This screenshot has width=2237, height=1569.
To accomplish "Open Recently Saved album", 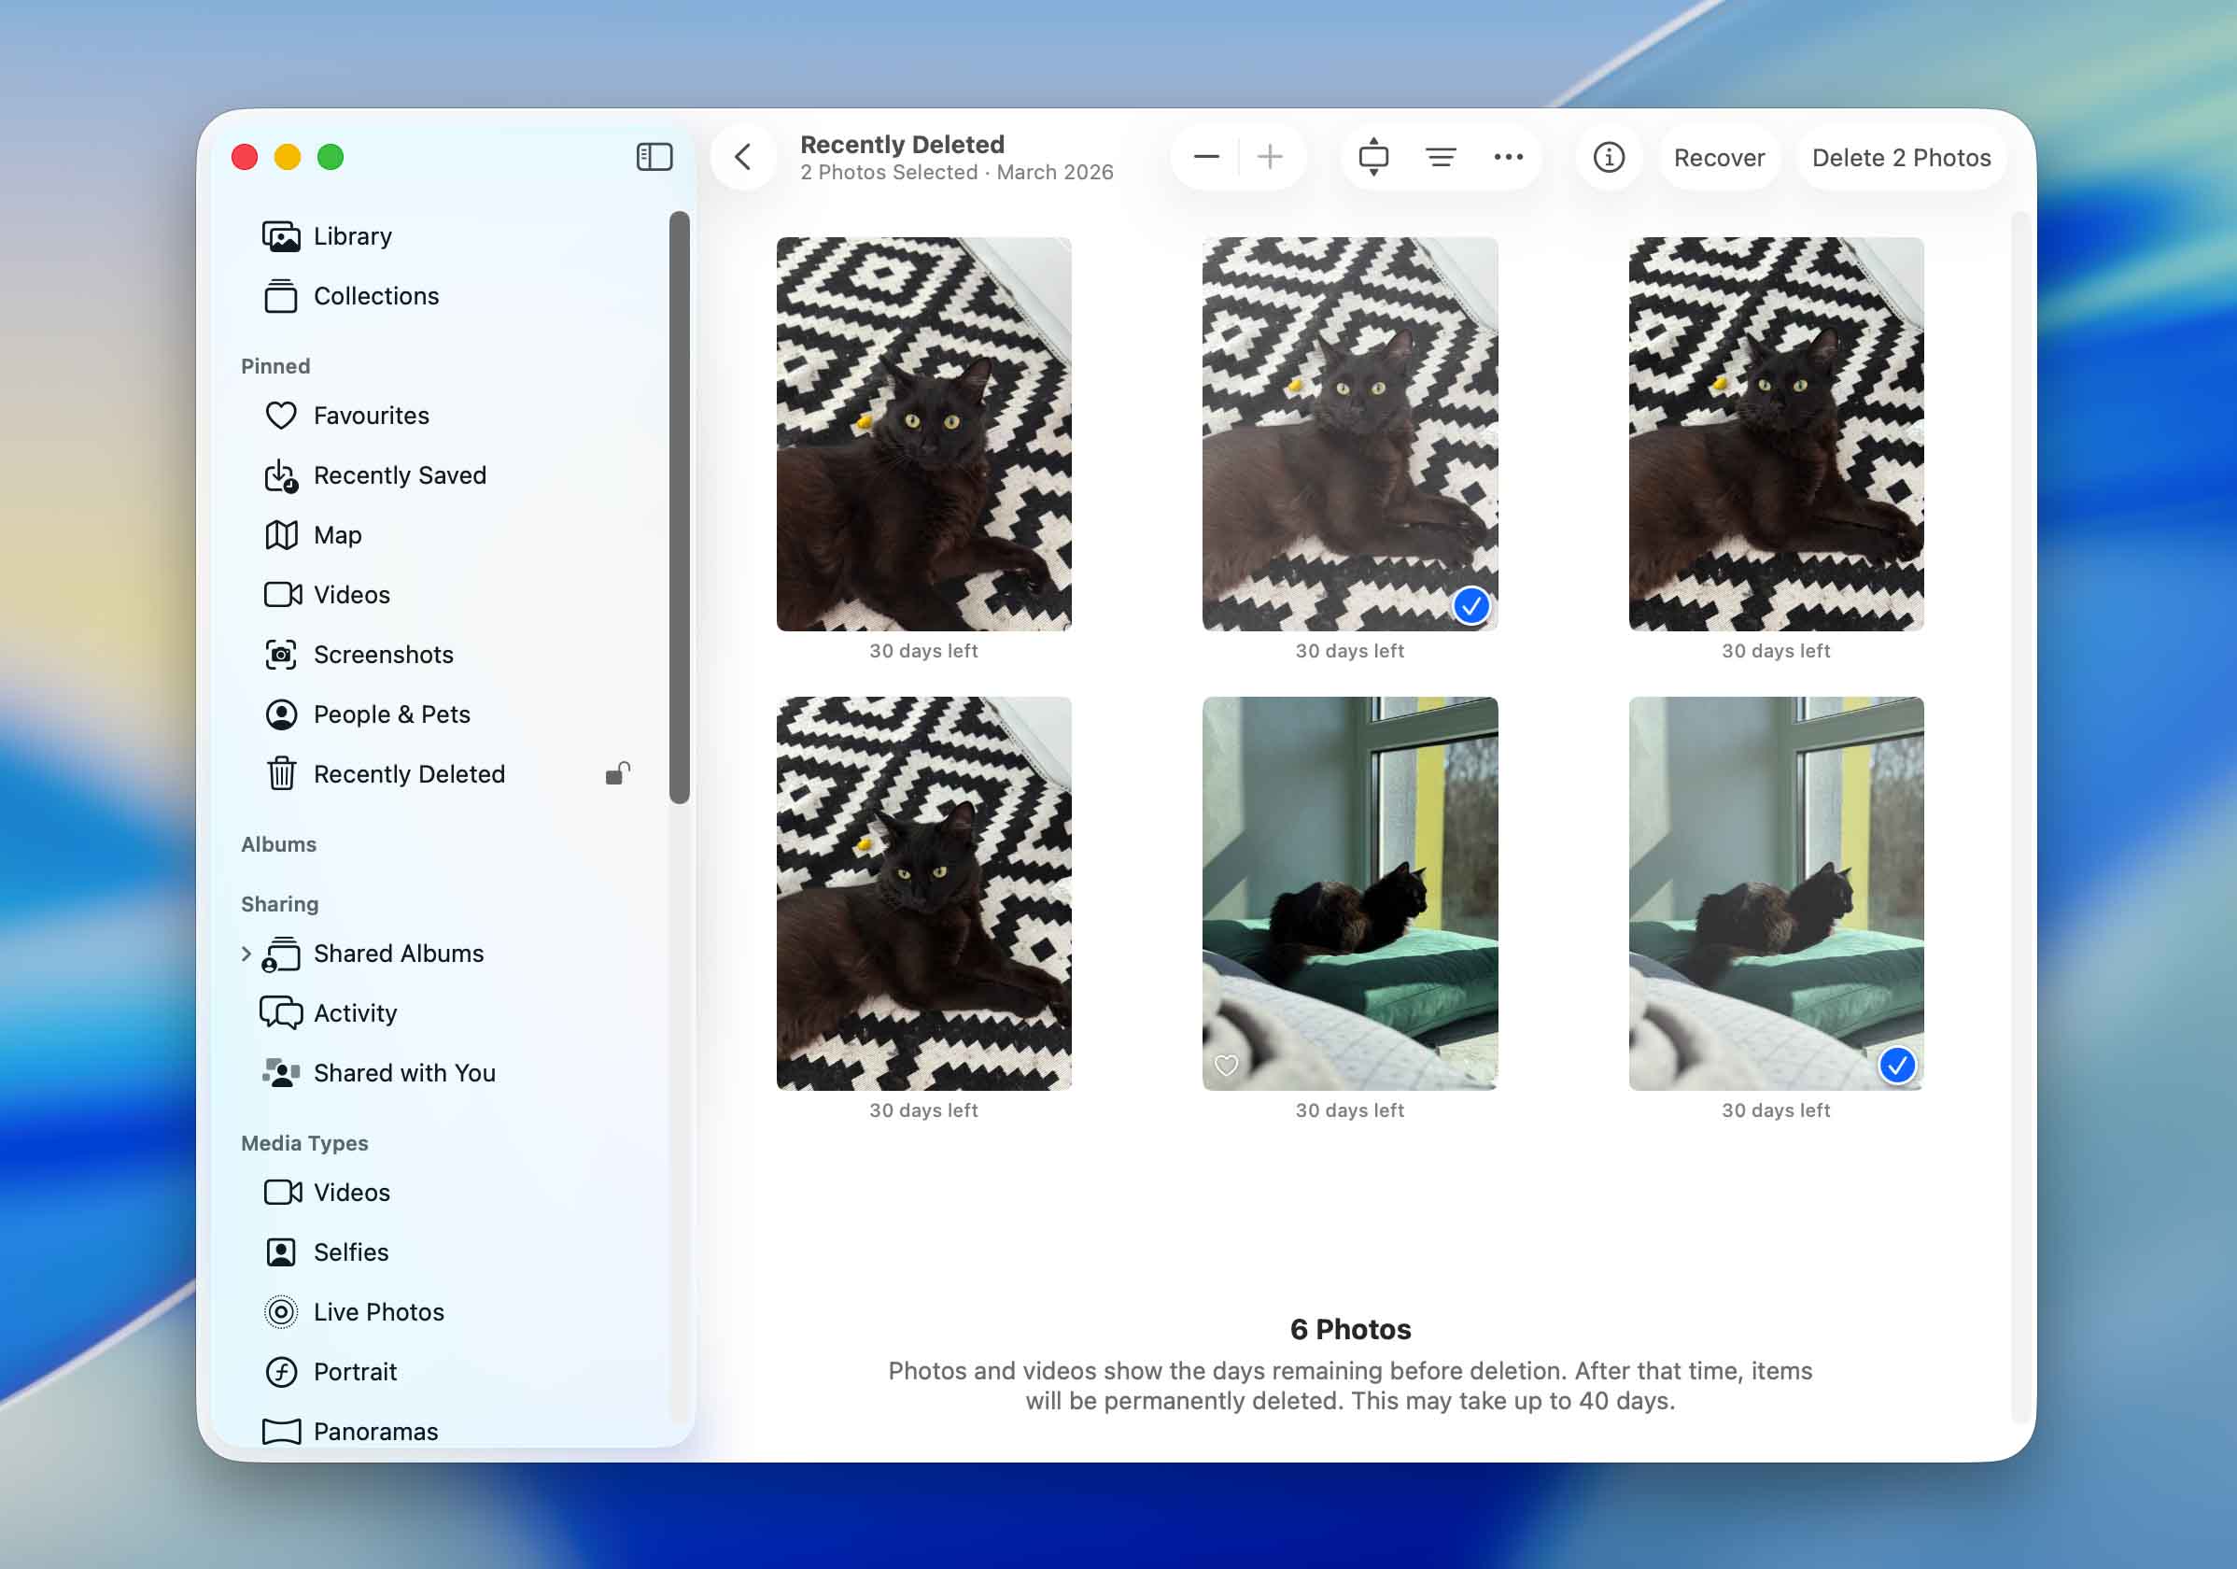I will click(x=448, y=475).
